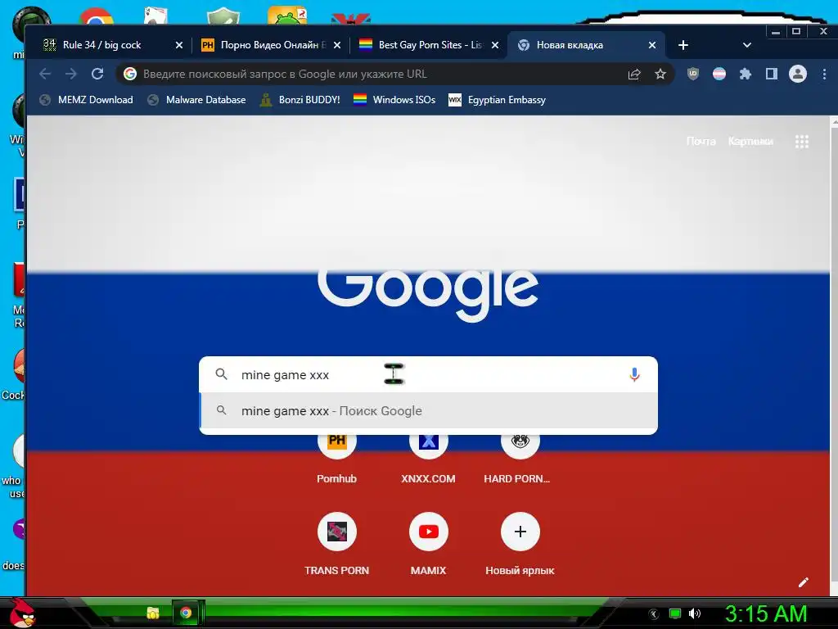Open the Bonzi BUDDY! bookmark
This screenshot has width=838, height=629.
click(x=300, y=100)
